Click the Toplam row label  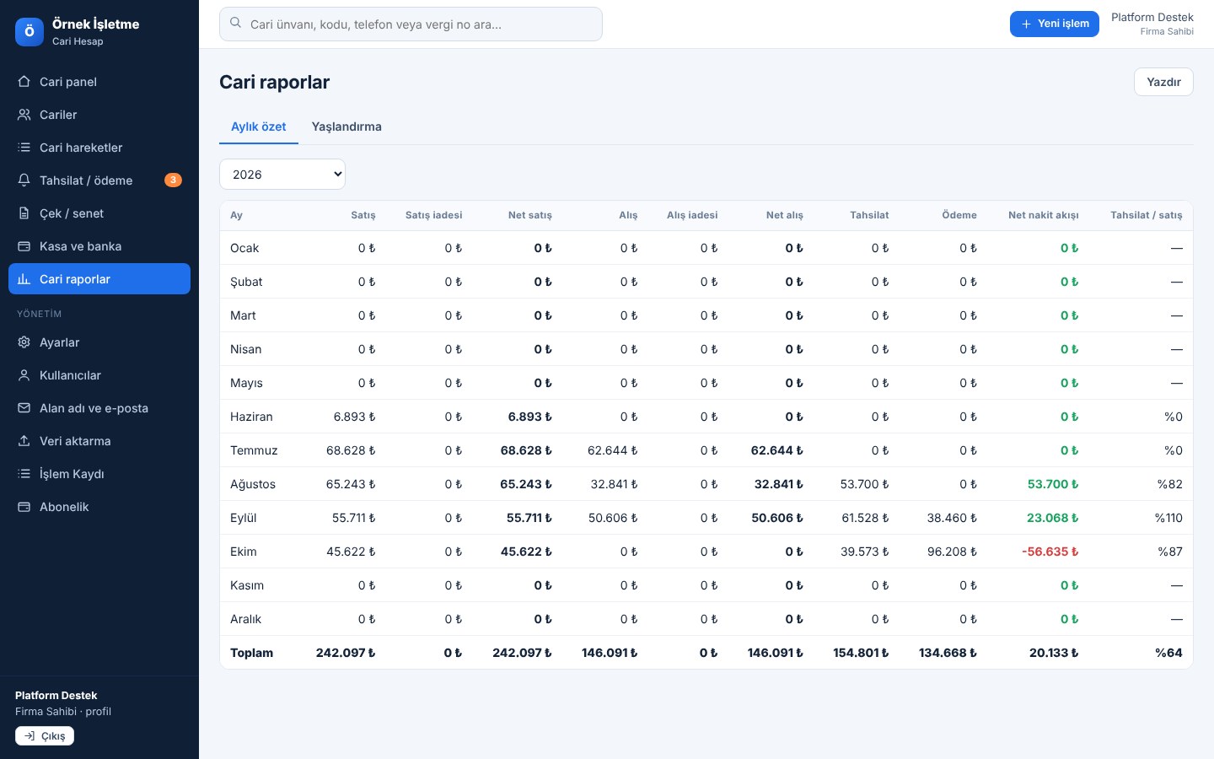[x=251, y=653]
